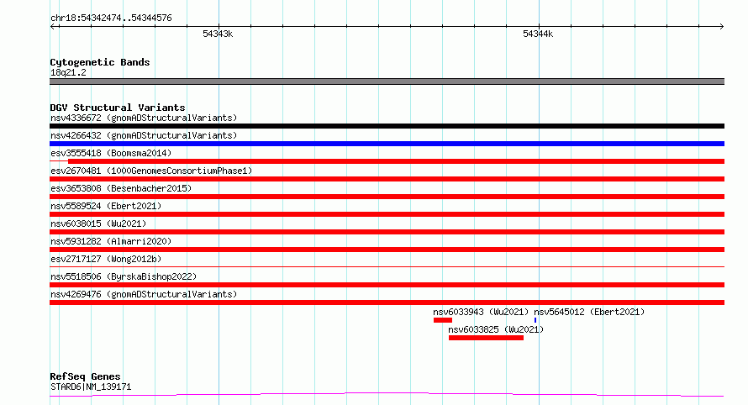748x405 pixels.
Task: Click the nsv4269476 (gnomADStructuralVariants) label
Action: (x=144, y=294)
